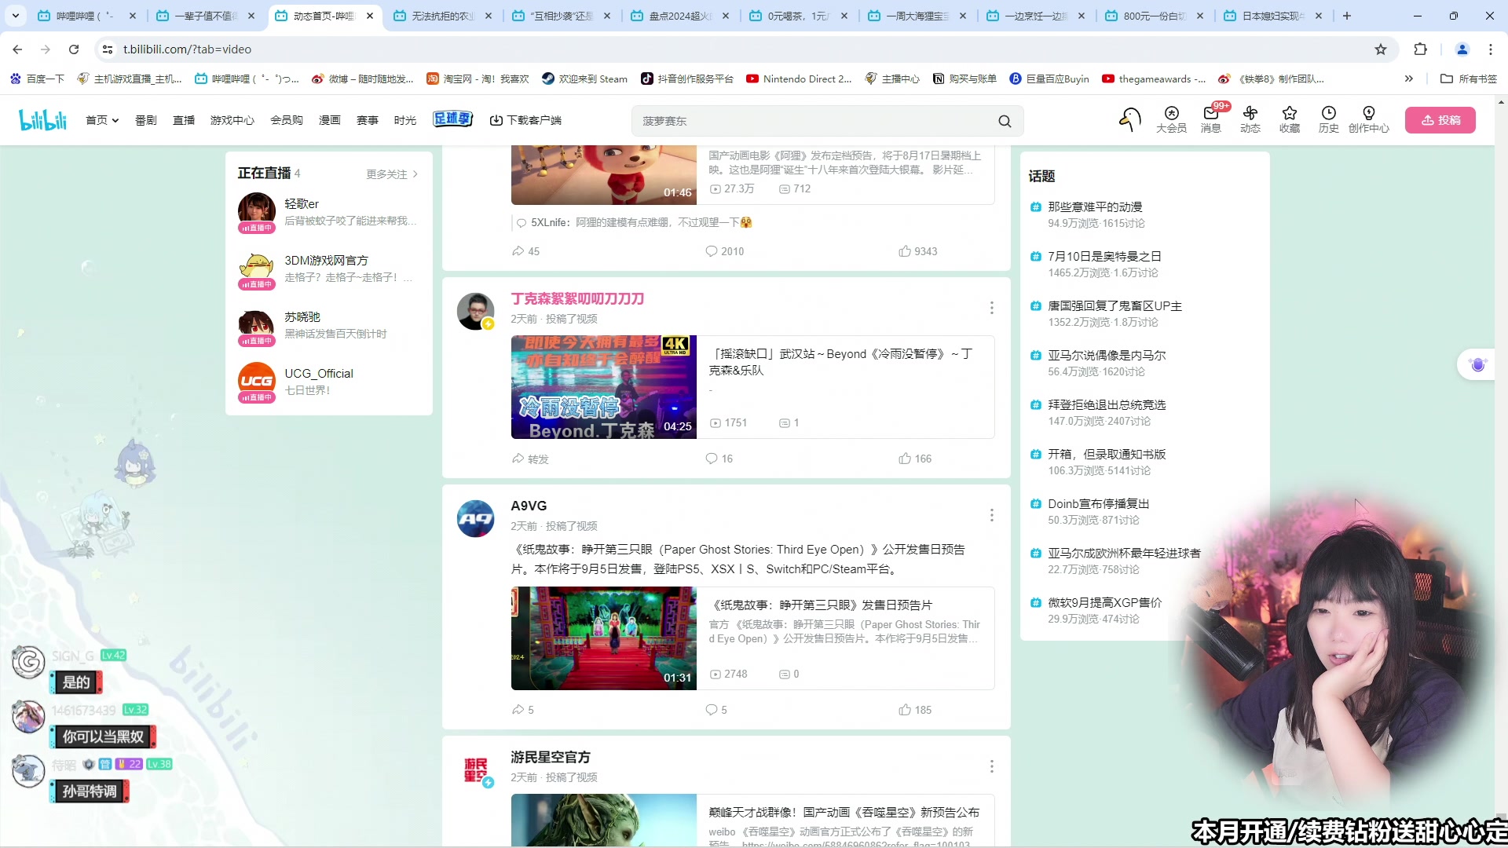Open the 历史 history icon
The height and width of the screenshot is (848, 1508).
click(1328, 120)
